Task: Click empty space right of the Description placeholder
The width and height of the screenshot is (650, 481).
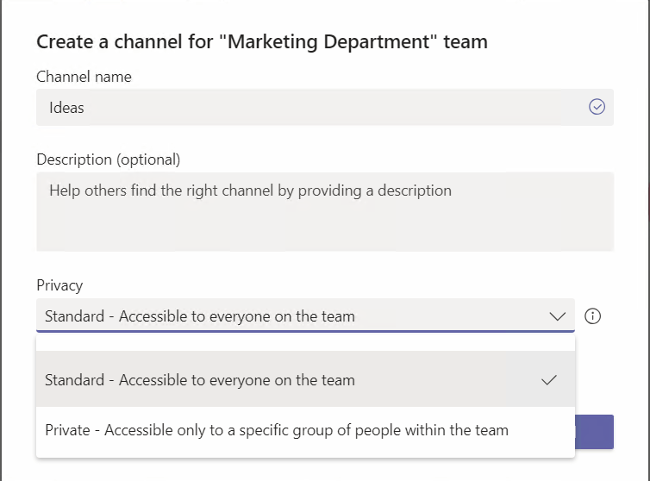Action: click(x=534, y=191)
